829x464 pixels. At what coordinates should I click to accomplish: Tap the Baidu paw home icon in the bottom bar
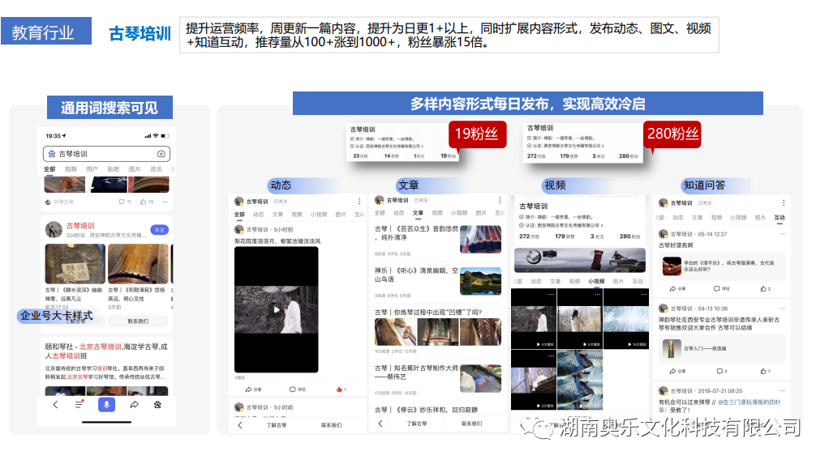click(x=157, y=405)
